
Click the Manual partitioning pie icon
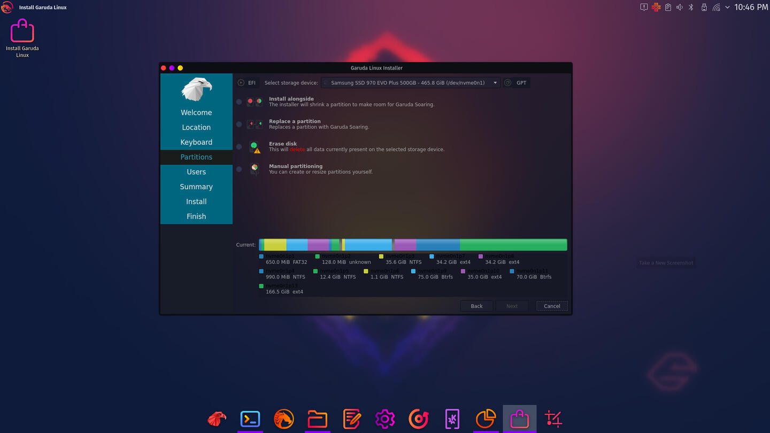pos(255,169)
